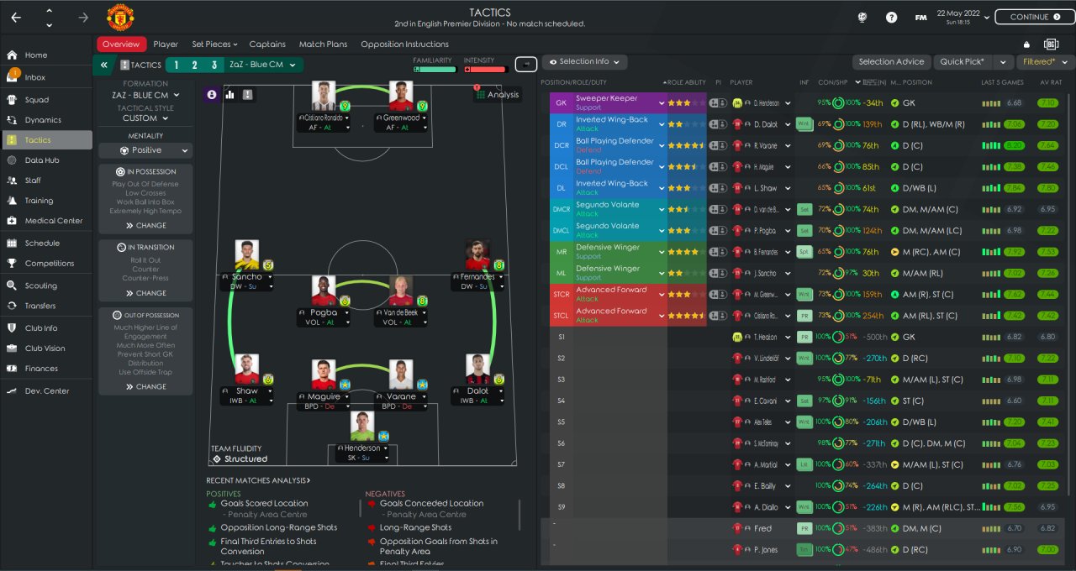Toggle the pitch player info circle icon
1076x571 pixels.
[x=212, y=95]
